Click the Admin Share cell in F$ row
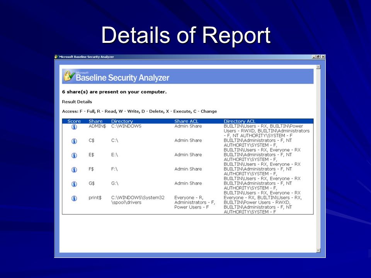This screenshot has width=371, height=278. coord(188,169)
